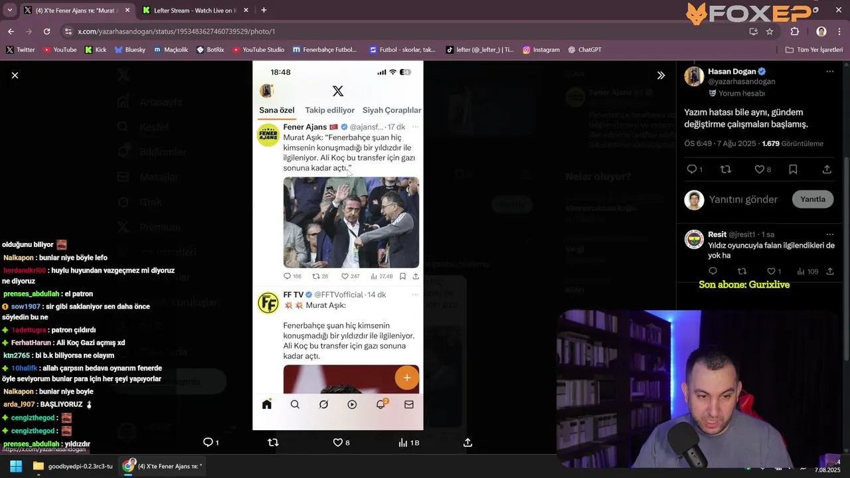850x478 pixels.
Task: Close the Lefter Stream tab
Action: click(246, 10)
